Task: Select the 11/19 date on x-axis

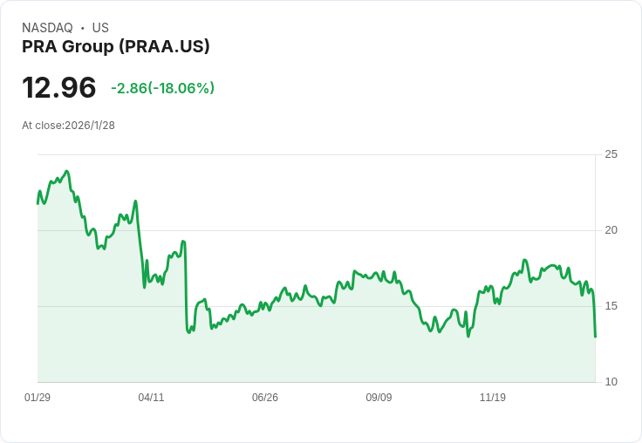Action: (493, 398)
